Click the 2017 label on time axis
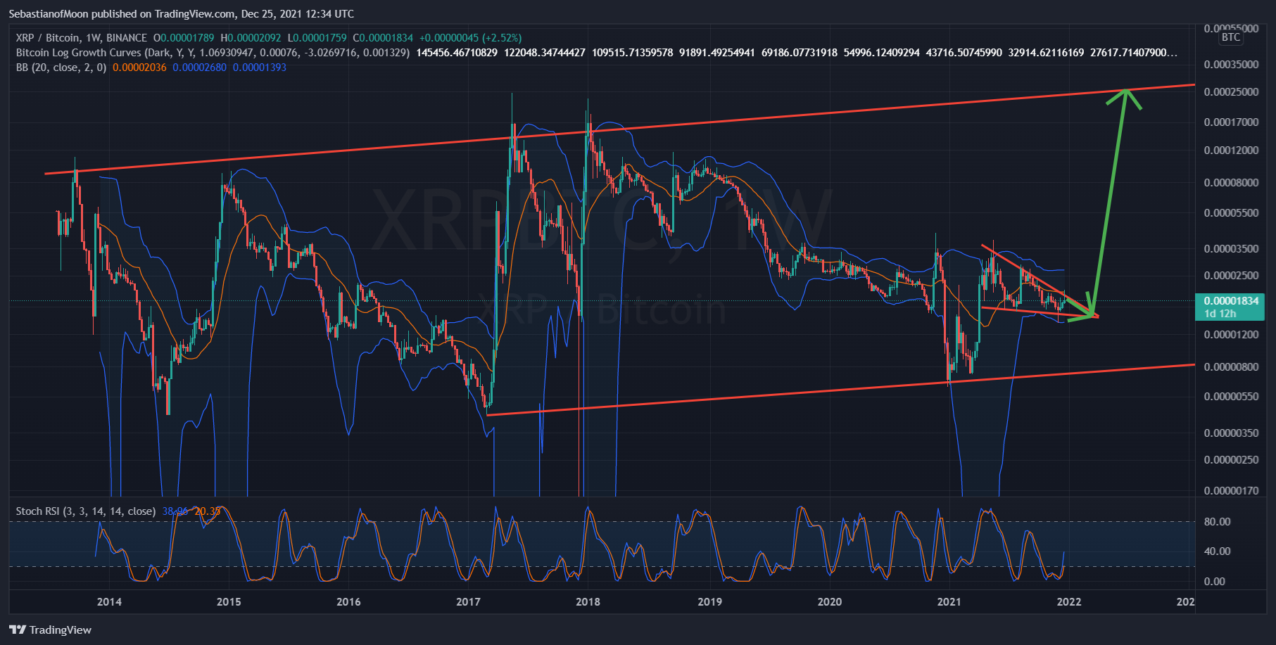1276x645 pixels. (x=468, y=601)
